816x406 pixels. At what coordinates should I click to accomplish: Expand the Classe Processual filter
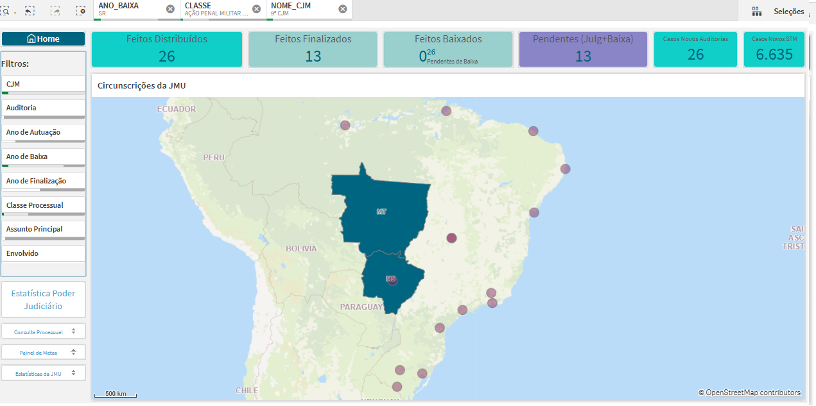coord(43,205)
